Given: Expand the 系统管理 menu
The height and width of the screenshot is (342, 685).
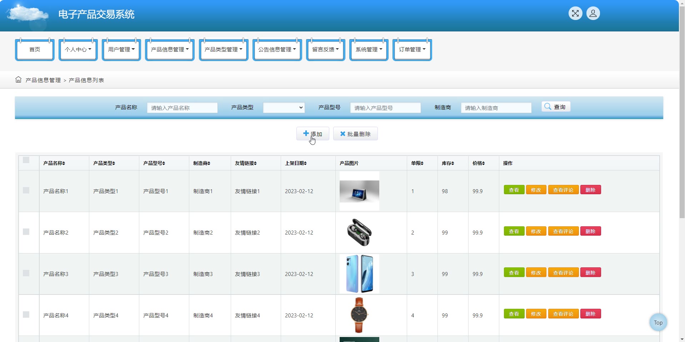Looking at the screenshot, I should (x=369, y=50).
